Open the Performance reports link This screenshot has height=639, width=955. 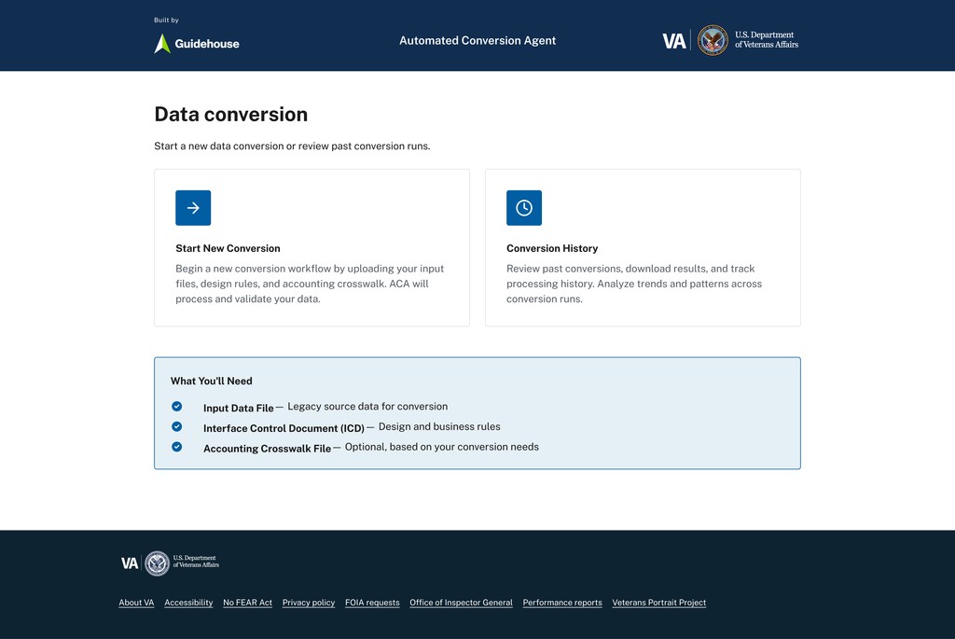562,603
